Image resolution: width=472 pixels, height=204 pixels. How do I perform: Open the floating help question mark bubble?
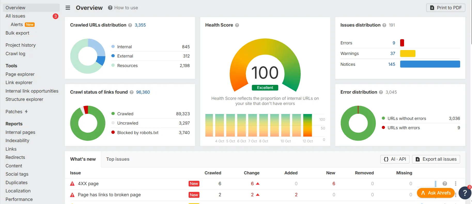(x=465, y=193)
